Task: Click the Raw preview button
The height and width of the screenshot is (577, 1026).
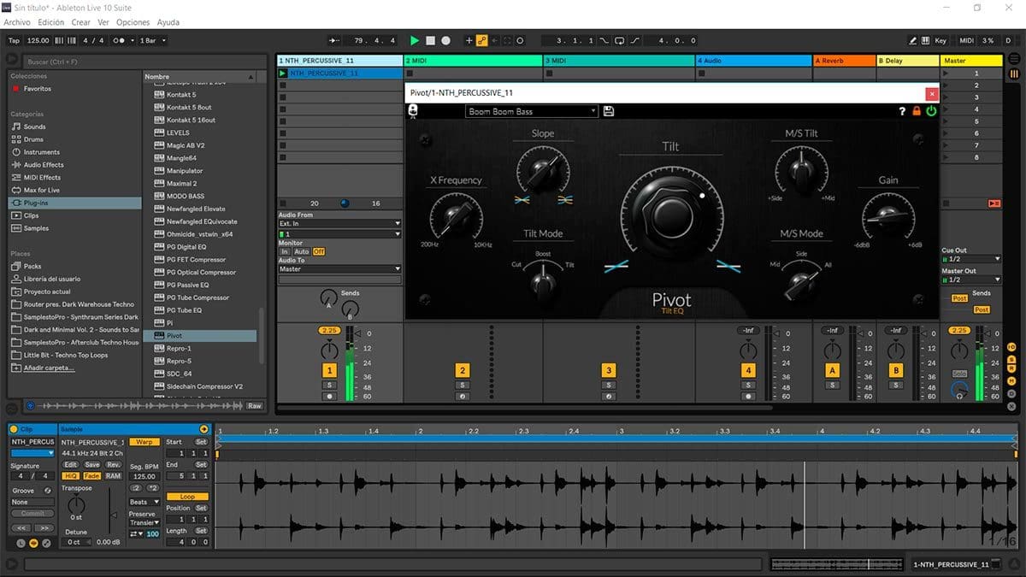Action: click(255, 406)
